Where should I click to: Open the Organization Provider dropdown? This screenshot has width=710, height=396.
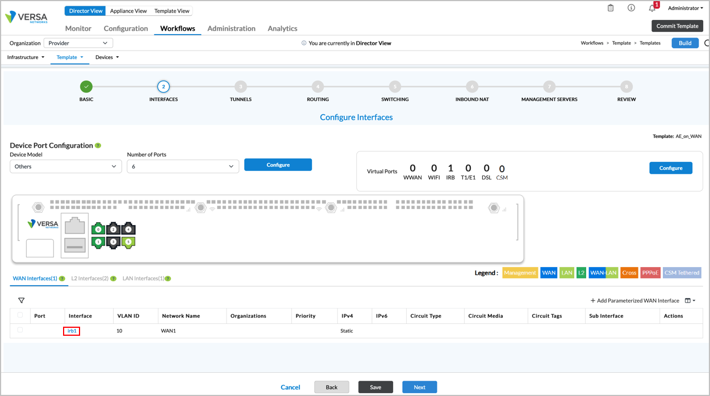[78, 43]
